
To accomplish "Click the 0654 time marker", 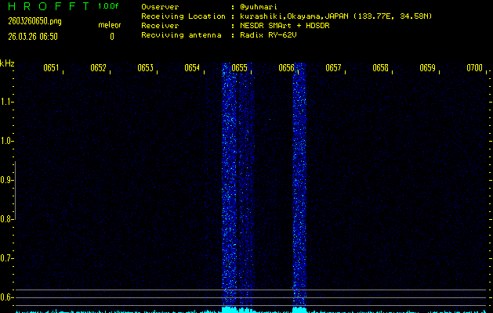I will [192, 68].
